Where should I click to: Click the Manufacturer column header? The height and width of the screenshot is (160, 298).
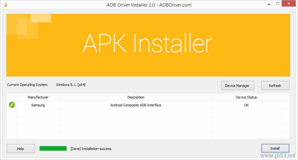(x=38, y=97)
